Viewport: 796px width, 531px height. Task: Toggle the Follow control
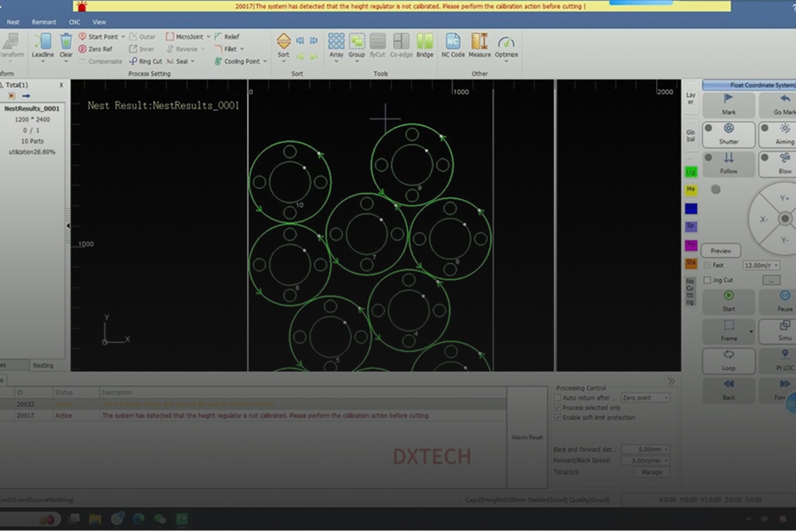(729, 163)
